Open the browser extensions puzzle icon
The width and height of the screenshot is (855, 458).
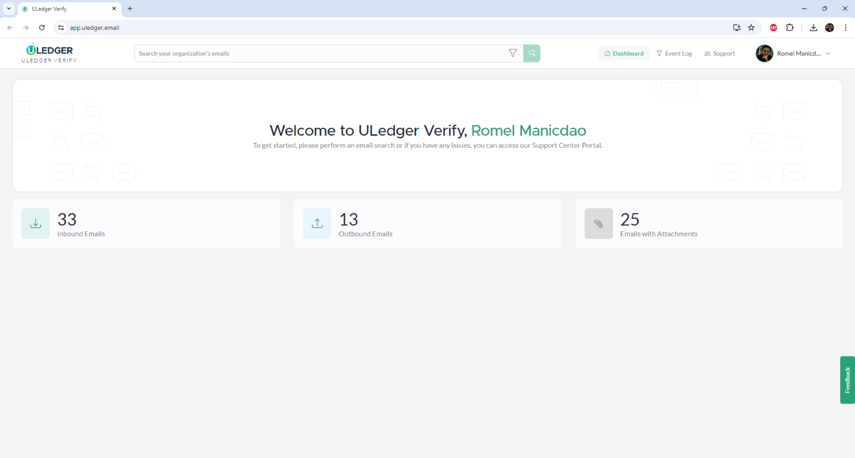click(x=790, y=28)
